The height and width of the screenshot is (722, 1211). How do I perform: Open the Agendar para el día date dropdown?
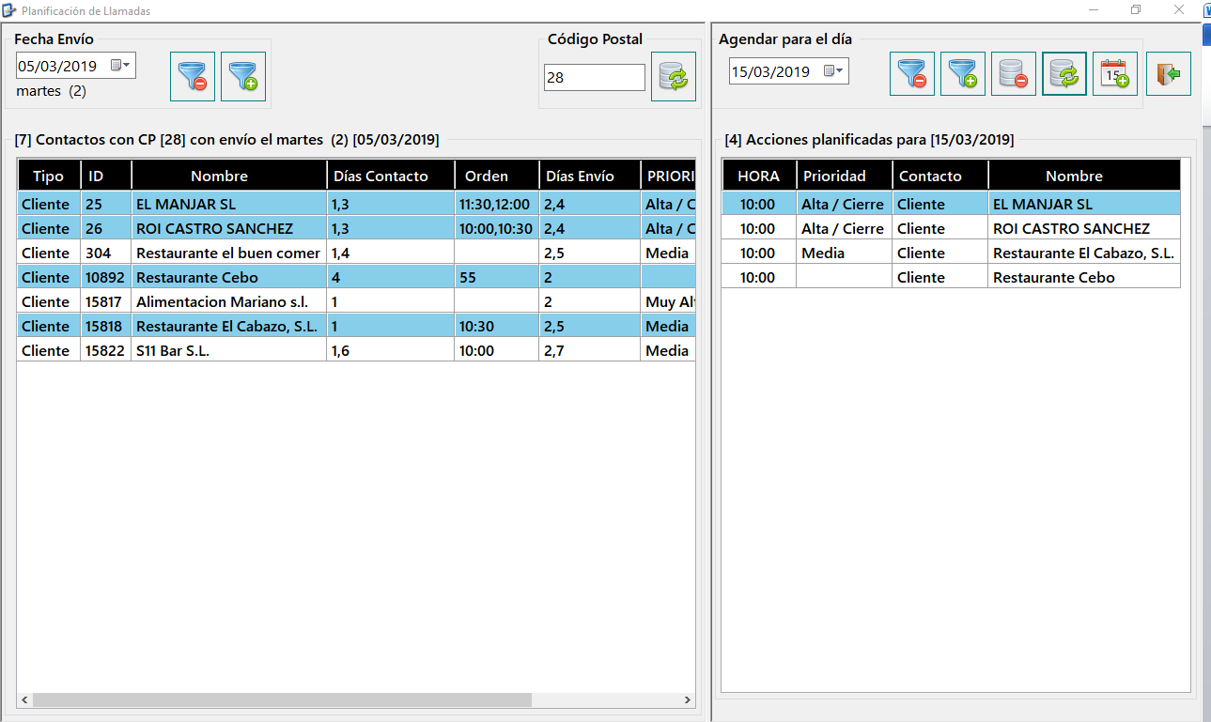click(835, 71)
